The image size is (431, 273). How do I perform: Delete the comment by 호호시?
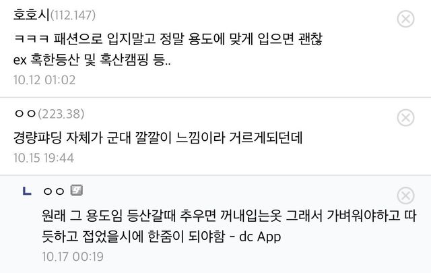pyautogui.click(x=406, y=19)
